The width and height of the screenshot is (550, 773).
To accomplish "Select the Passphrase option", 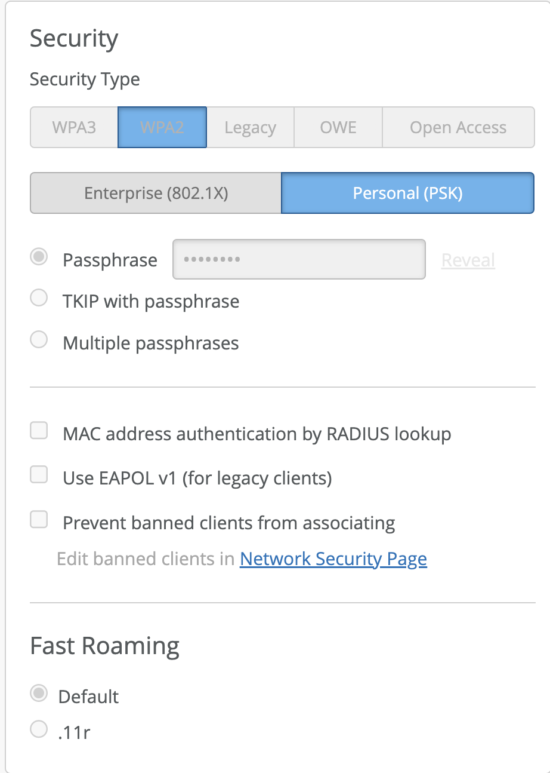I will [x=38, y=256].
